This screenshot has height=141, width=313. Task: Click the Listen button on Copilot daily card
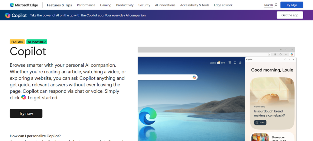coord(260,122)
